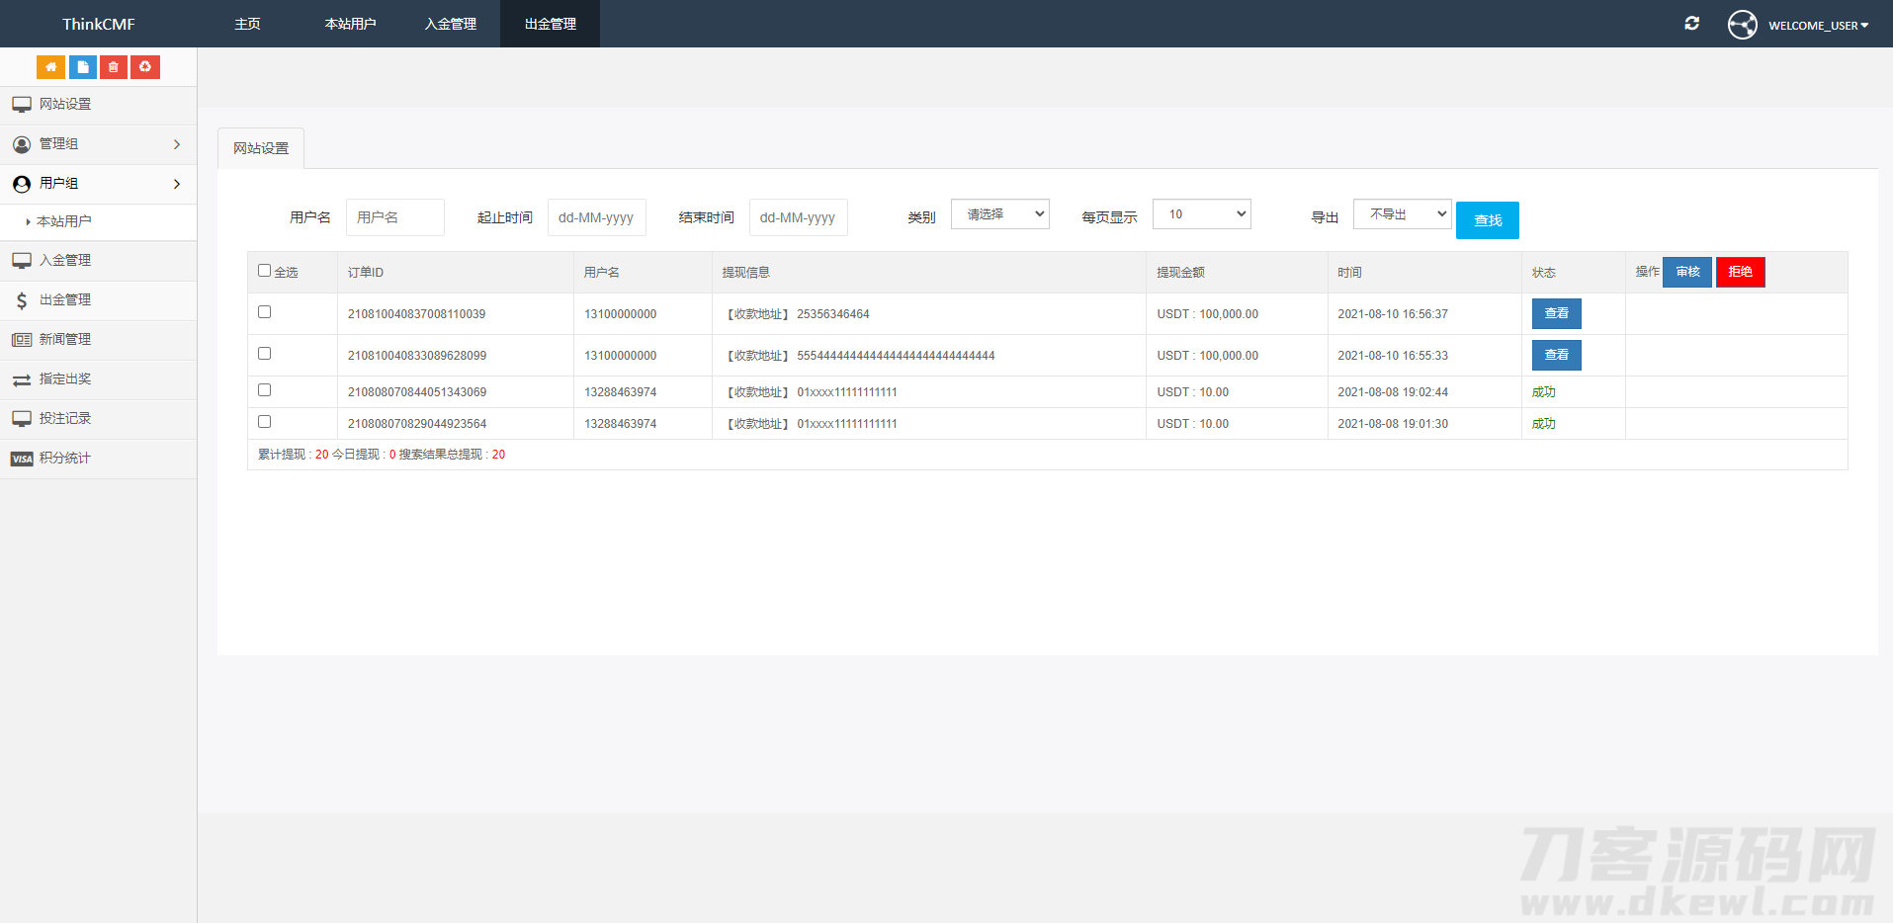1893x923 pixels.
Task: Check the 全选 select-all checkbox
Action: [264, 269]
